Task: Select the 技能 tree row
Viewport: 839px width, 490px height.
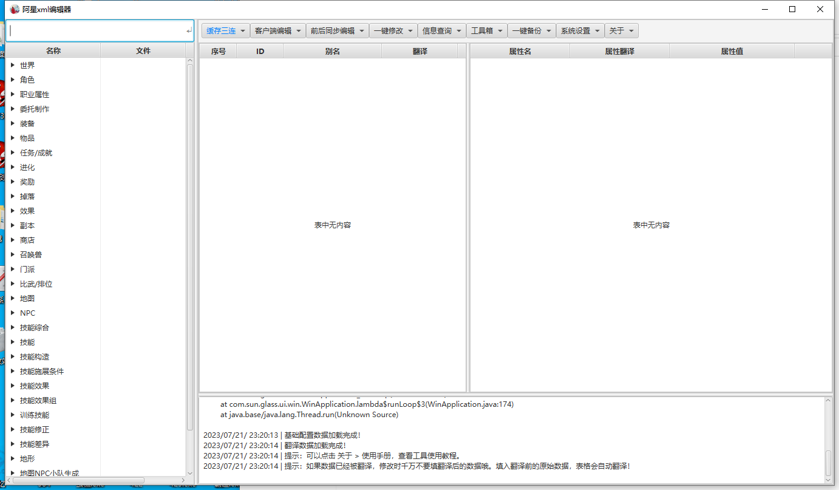Action: (96, 342)
